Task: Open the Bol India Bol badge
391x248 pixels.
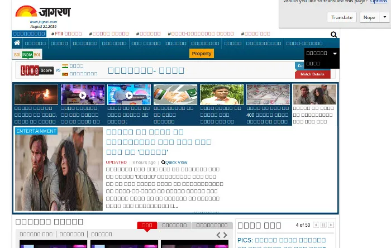Action: click(x=27, y=55)
